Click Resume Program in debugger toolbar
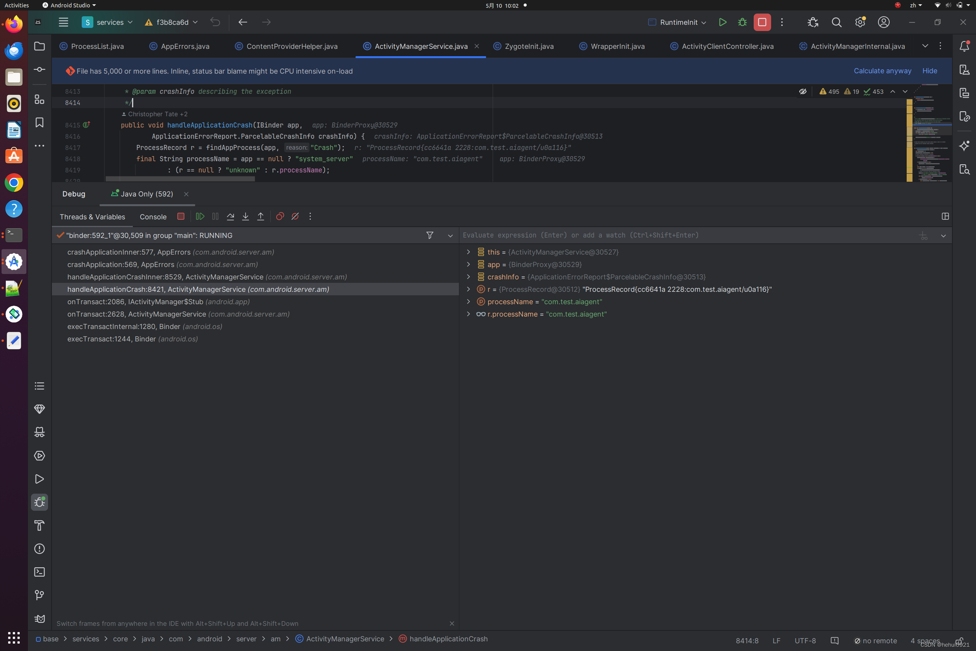 click(x=200, y=216)
